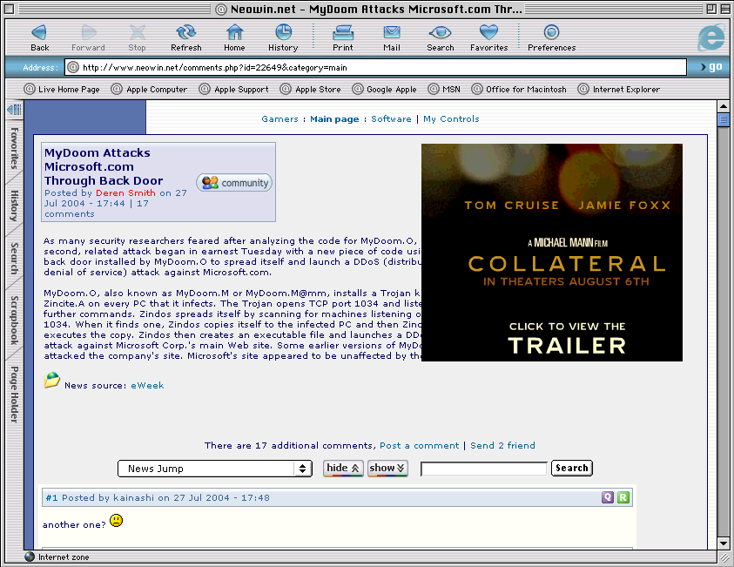Click the MyDoom Attacks Microsoft.com article title
This screenshot has height=567, width=734.
click(104, 166)
